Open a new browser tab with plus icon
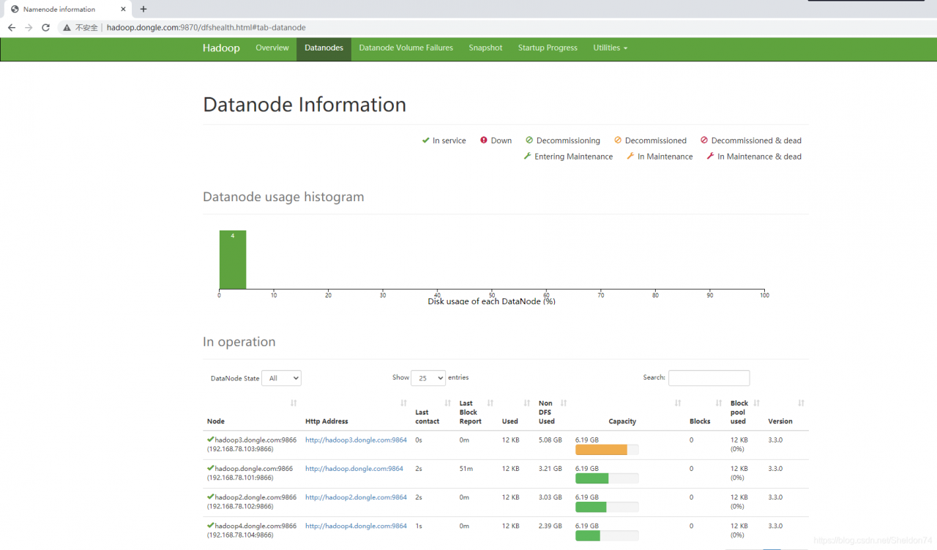Image resolution: width=937 pixels, height=550 pixels. click(x=143, y=10)
